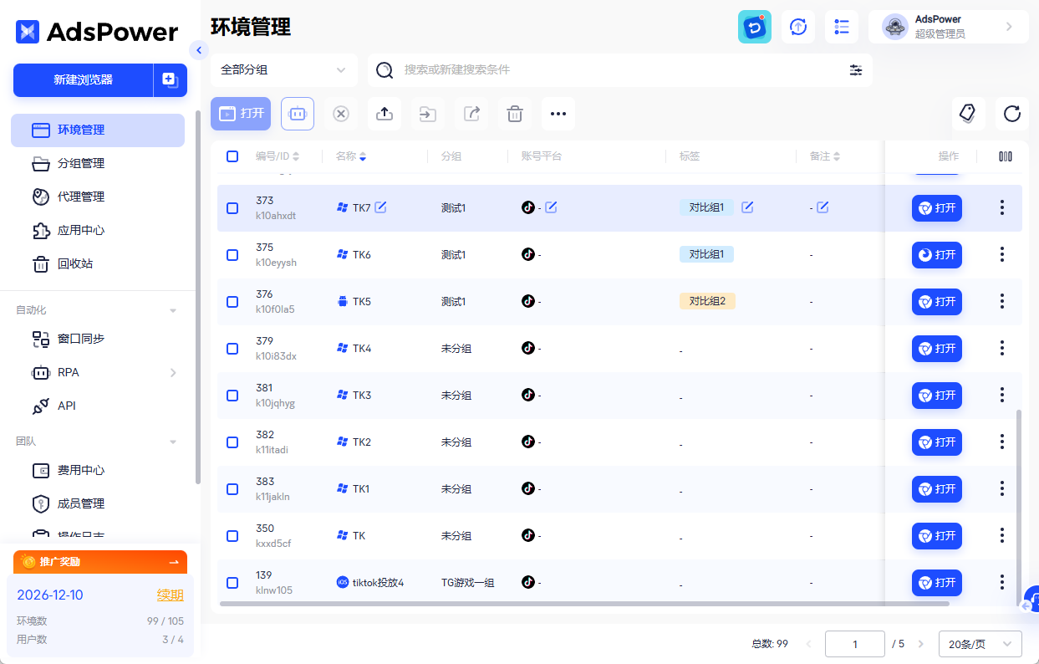
Task: Open the TK5 profile with 打开
Action: click(x=937, y=301)
